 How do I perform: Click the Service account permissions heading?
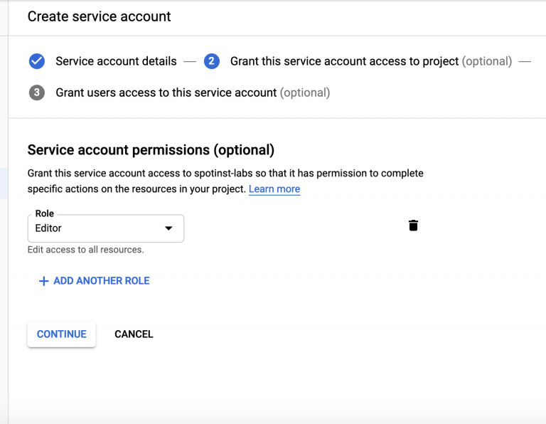coord(150,150)
